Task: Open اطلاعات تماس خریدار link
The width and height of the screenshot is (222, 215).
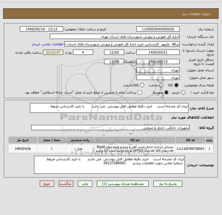Action: pyautogui.click(x=48, y=44)
